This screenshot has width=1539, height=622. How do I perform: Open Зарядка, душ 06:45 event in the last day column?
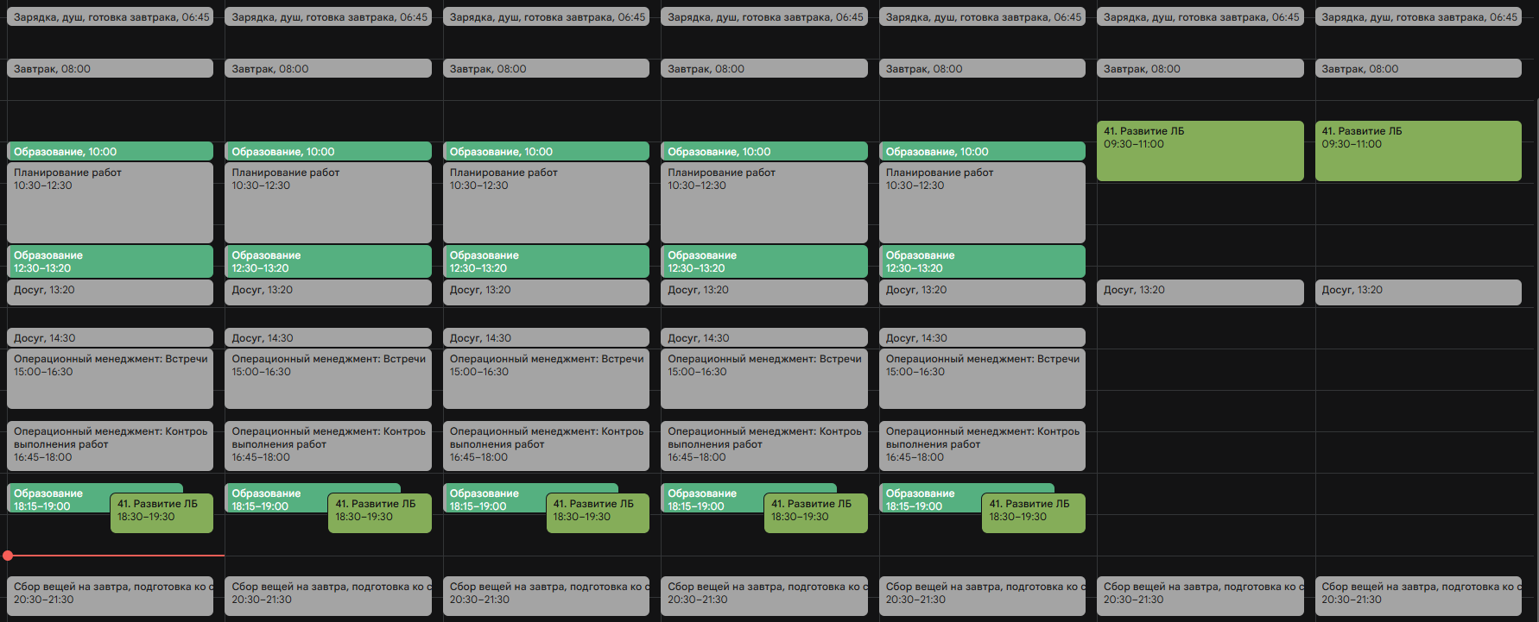pos(1417,17)
